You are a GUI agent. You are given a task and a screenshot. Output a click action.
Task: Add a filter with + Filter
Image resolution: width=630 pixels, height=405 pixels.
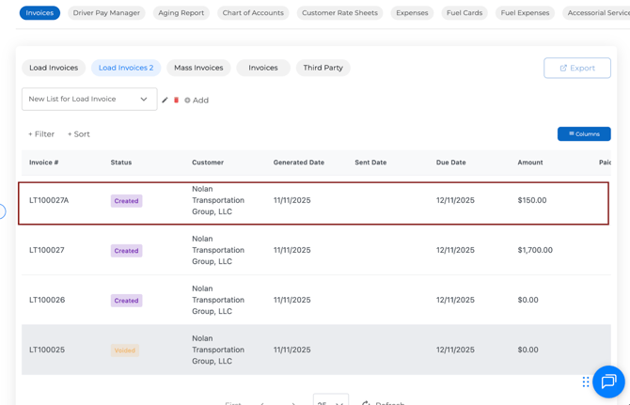coord(41,134)
